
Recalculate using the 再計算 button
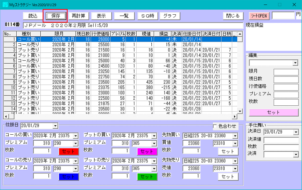(79, 16)
